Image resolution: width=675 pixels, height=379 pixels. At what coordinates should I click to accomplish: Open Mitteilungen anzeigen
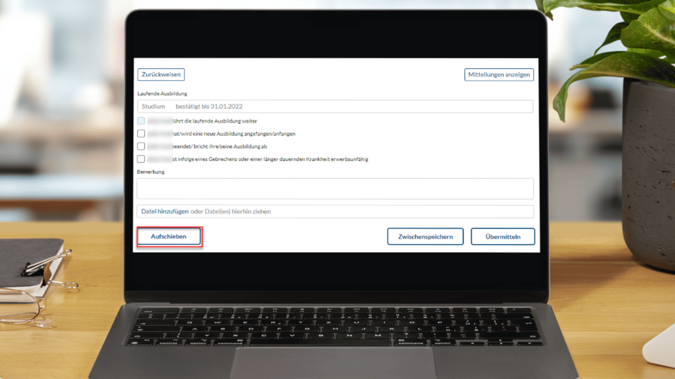pos(499,75)
